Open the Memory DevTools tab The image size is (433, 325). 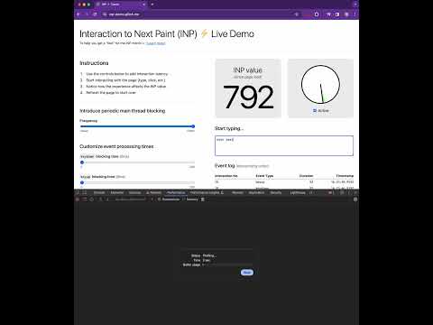click(237, 192)
